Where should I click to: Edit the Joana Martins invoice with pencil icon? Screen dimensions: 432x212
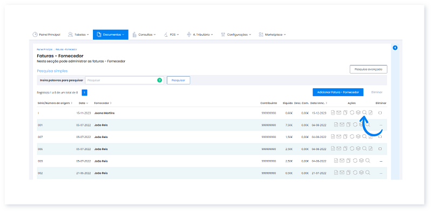[x=370, y=112]
